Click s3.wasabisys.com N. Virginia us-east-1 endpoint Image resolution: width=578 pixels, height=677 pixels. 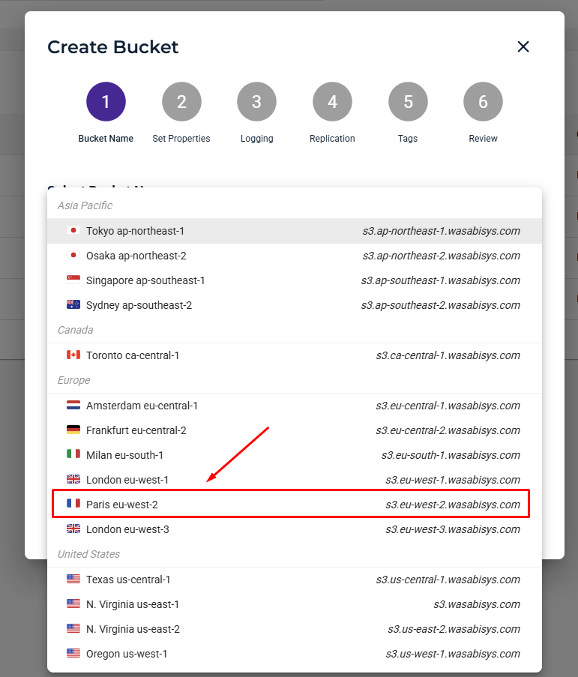point(477,604)
